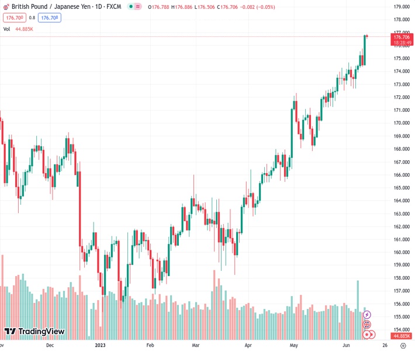The width and height of the screenshot is (415, 351).
Task: Click the GBP/JPY currency pair flag icon
Action: tap(6, 6)
